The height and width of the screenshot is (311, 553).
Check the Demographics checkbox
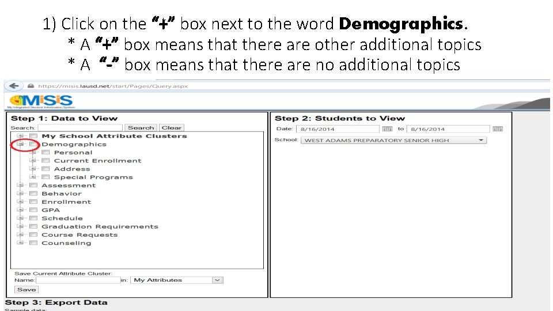33,144
